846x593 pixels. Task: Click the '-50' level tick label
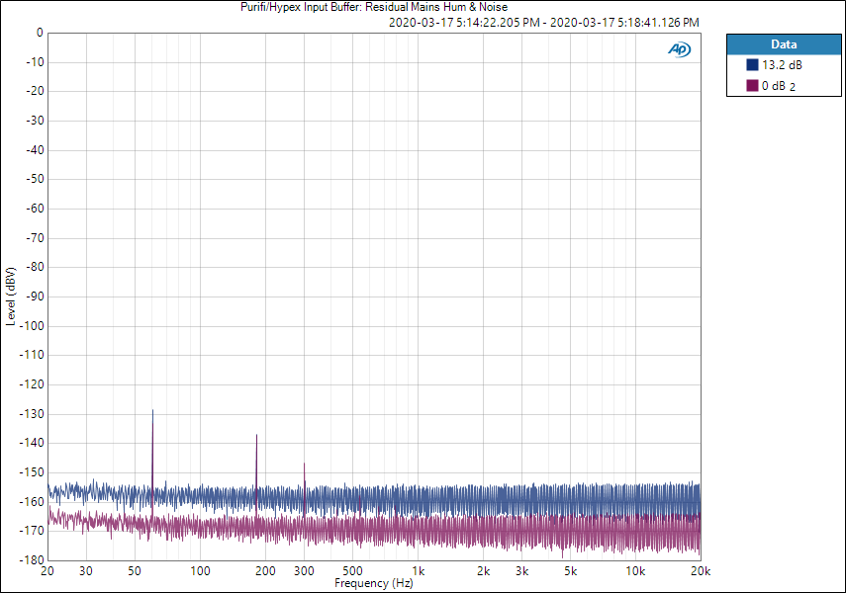pos(34,179)
